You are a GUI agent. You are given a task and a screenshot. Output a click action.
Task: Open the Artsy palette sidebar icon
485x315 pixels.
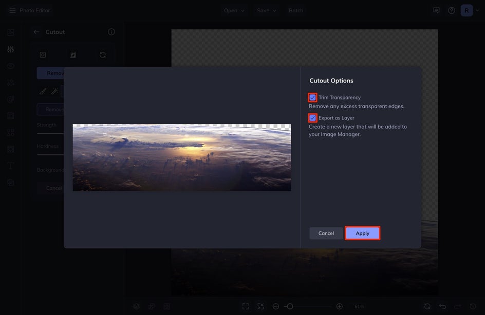[11, 99]
